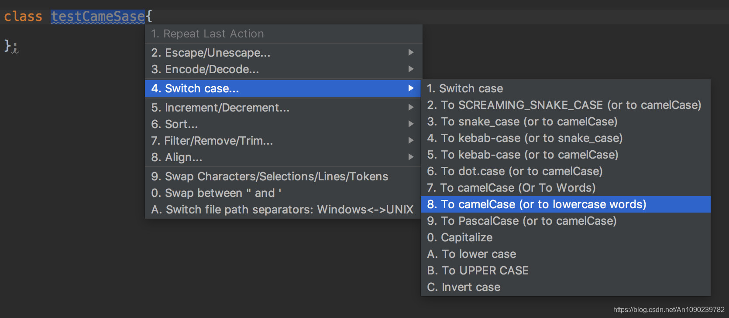Choose 1. Switch case in submenu
Screen dimensions: 729x318
tap(566, 88)
